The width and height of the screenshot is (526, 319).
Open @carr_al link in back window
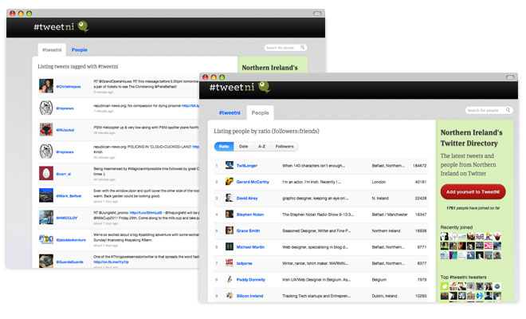(x=64, y=174)
